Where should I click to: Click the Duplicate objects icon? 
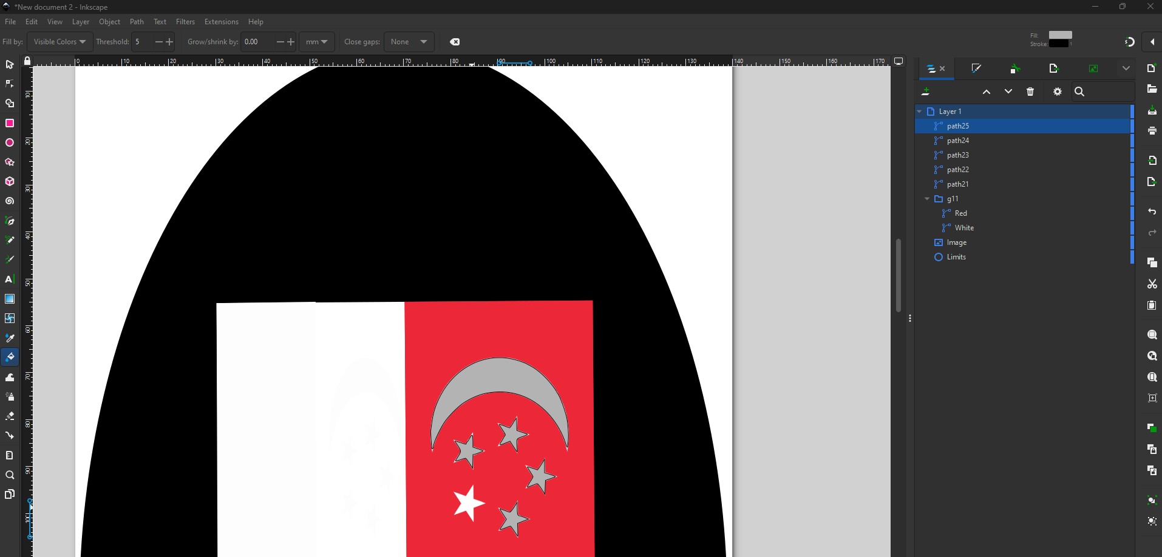[x=1152, y=429]
